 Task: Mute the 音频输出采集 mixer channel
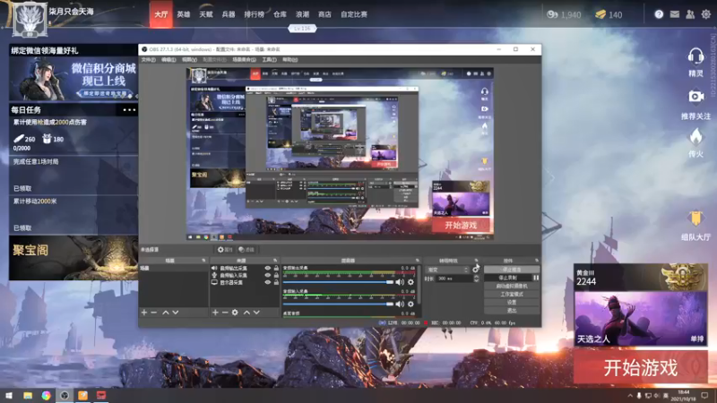400,282
